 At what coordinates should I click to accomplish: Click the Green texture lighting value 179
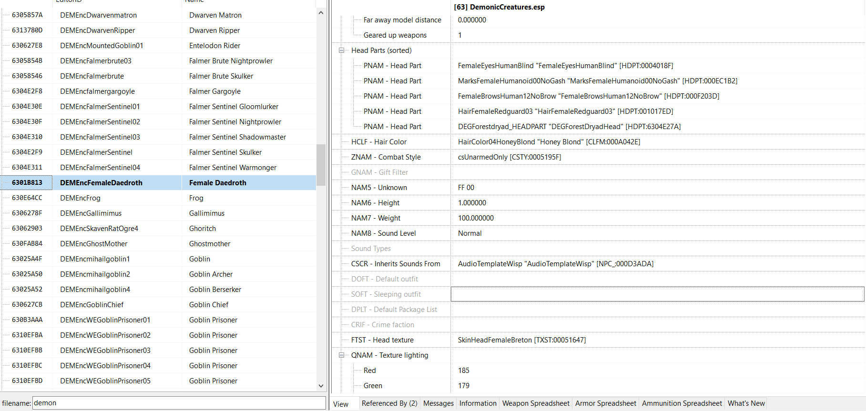coord(464,386)
